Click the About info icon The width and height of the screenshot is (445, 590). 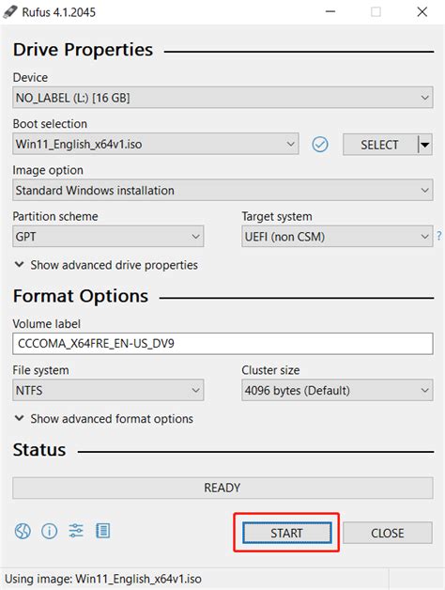point(49,532)
